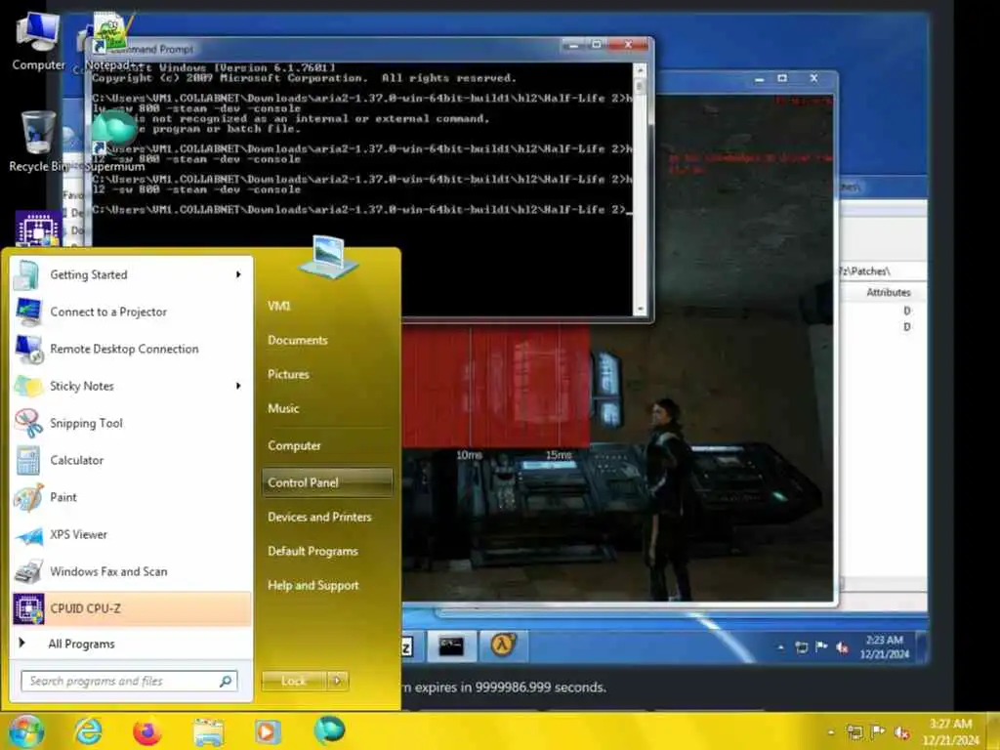This screenshot has height=750, width=1000.
Task: Open Sticky Notes from Start menu
Action: coord(131,386)
